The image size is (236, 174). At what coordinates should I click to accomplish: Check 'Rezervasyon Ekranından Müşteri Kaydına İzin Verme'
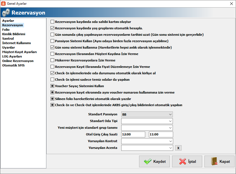(x=52, y=54)
